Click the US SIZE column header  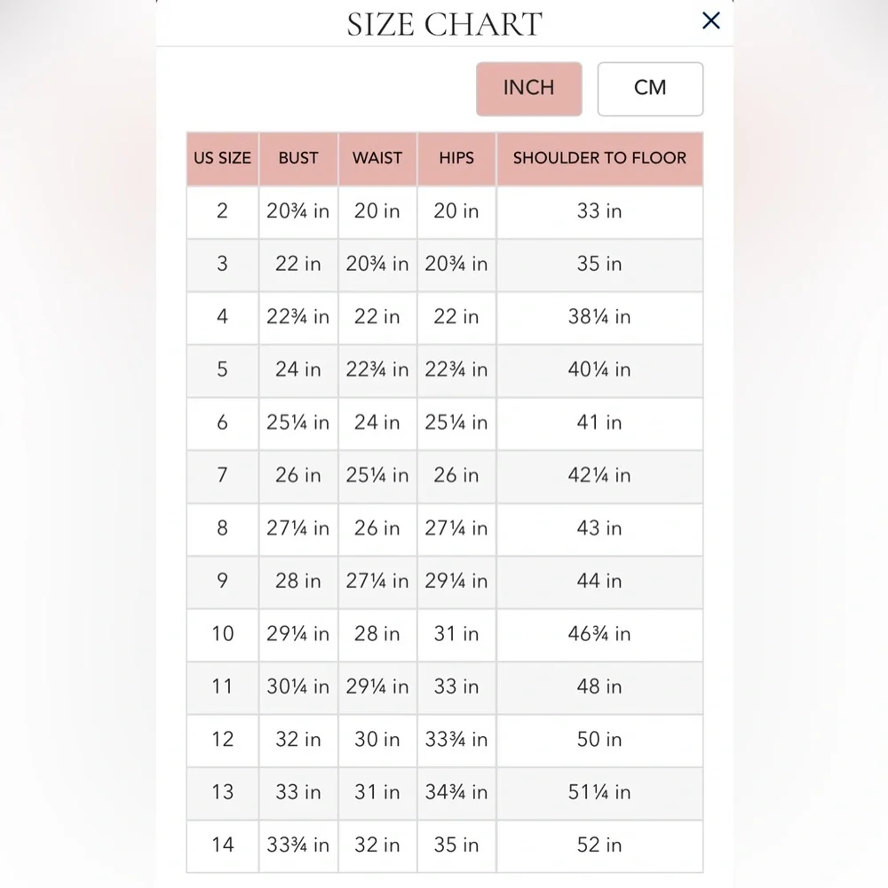click(223, 159)
